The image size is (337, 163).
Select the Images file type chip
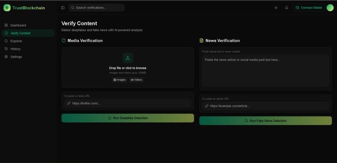click(120, 80)
